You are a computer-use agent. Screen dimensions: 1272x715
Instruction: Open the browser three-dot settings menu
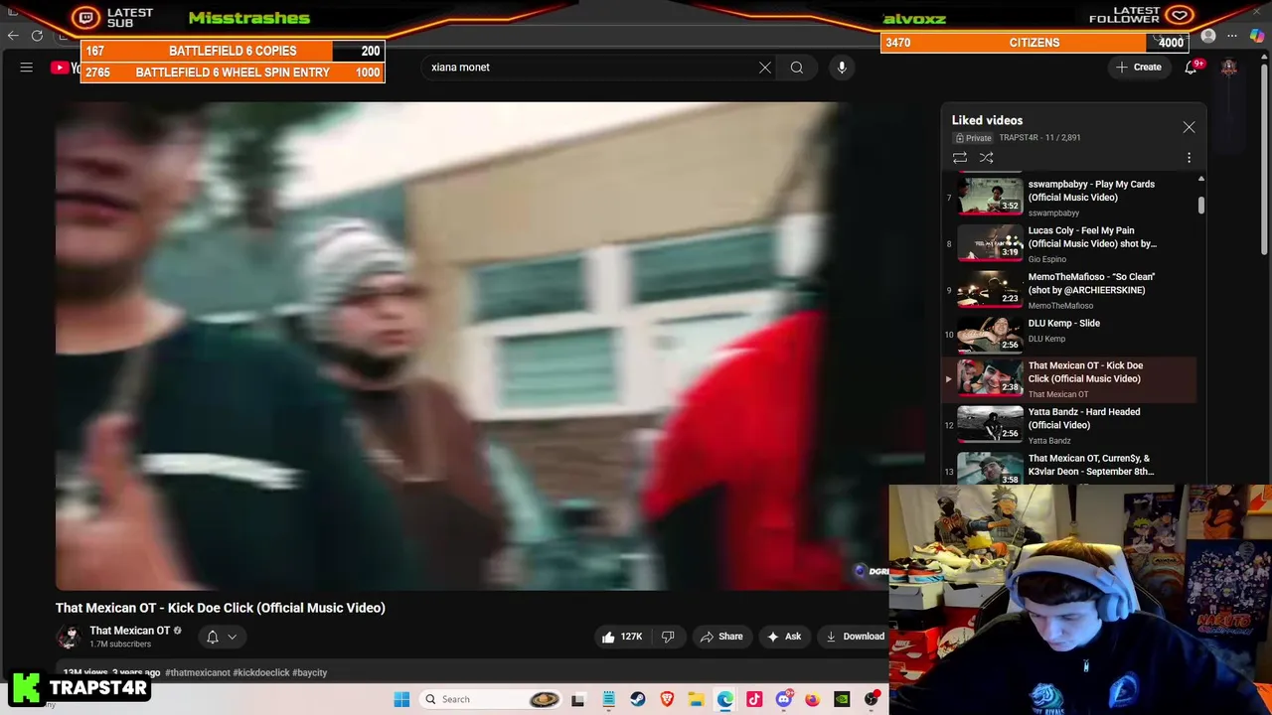tap(1232, 36)
